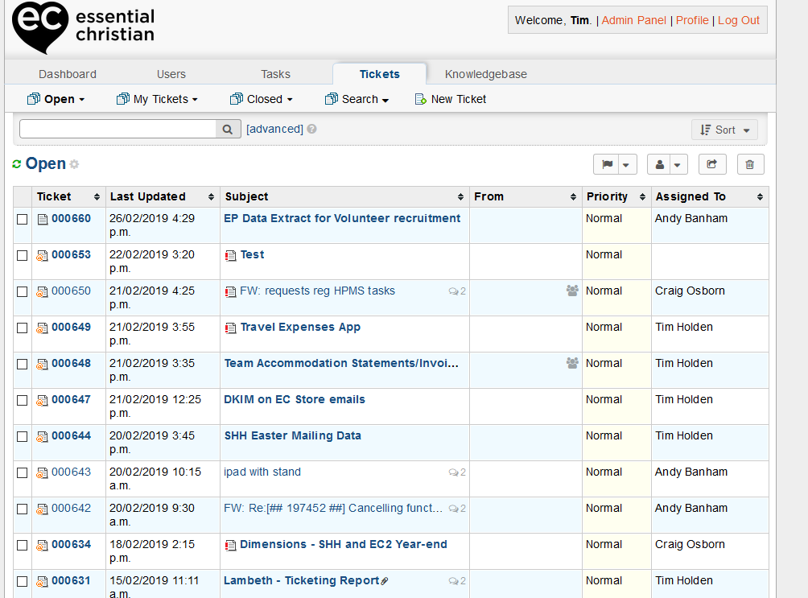The image size is (808, 598).
Task: Click the New Ticket icon
Action: pyautogui.click(x=420, y=99)
